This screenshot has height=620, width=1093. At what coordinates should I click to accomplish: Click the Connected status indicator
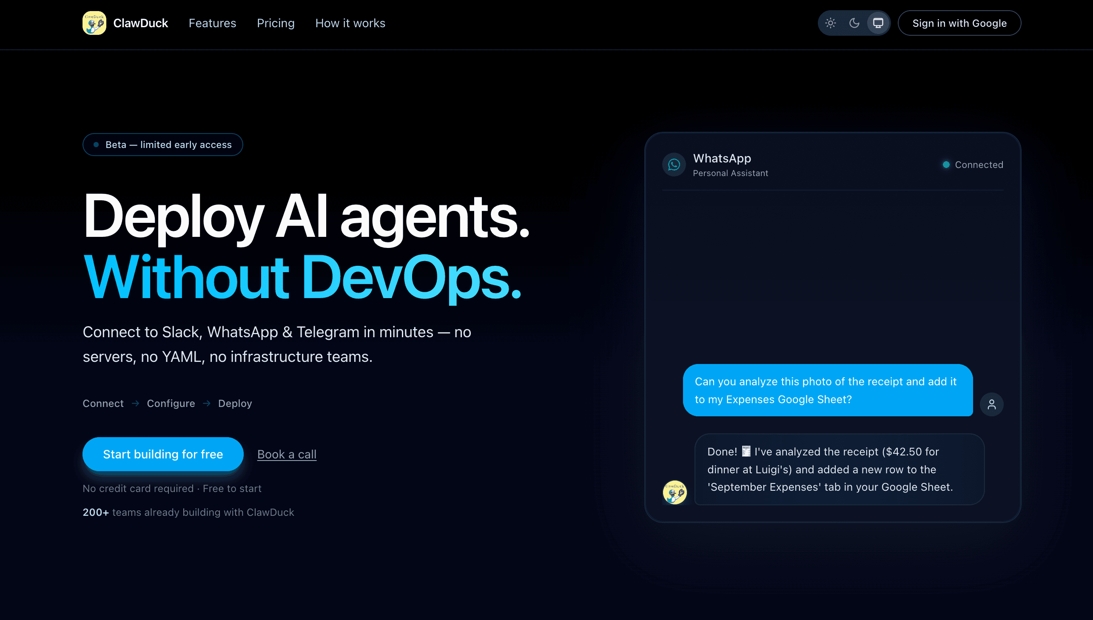pyautogui.click(x=973, y=165)
